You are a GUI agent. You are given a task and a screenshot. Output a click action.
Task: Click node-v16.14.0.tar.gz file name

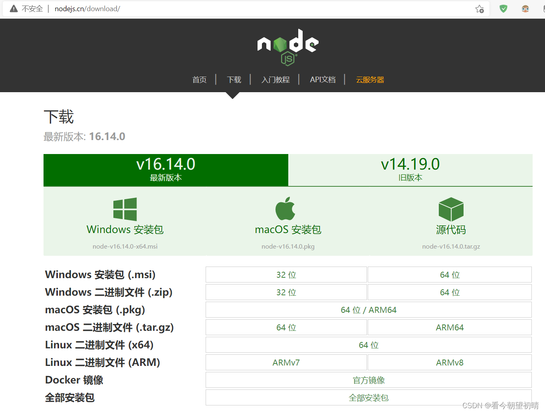point(451,247)
